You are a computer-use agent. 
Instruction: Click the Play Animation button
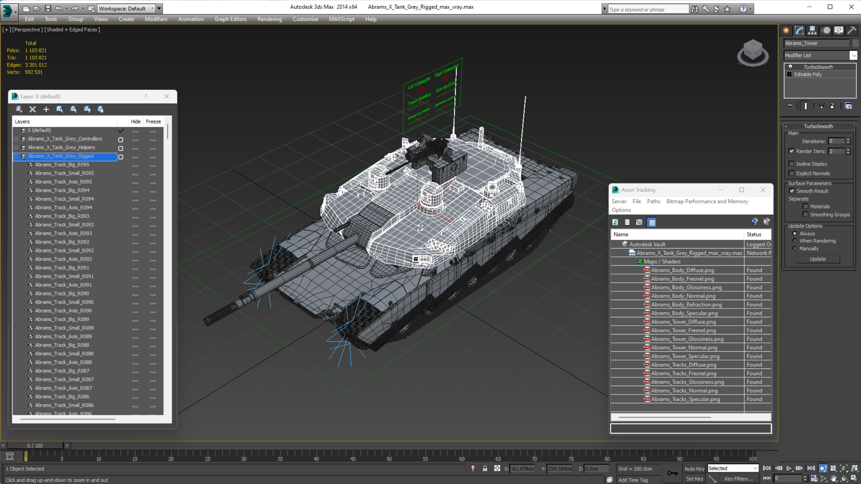tap(789, 468)
